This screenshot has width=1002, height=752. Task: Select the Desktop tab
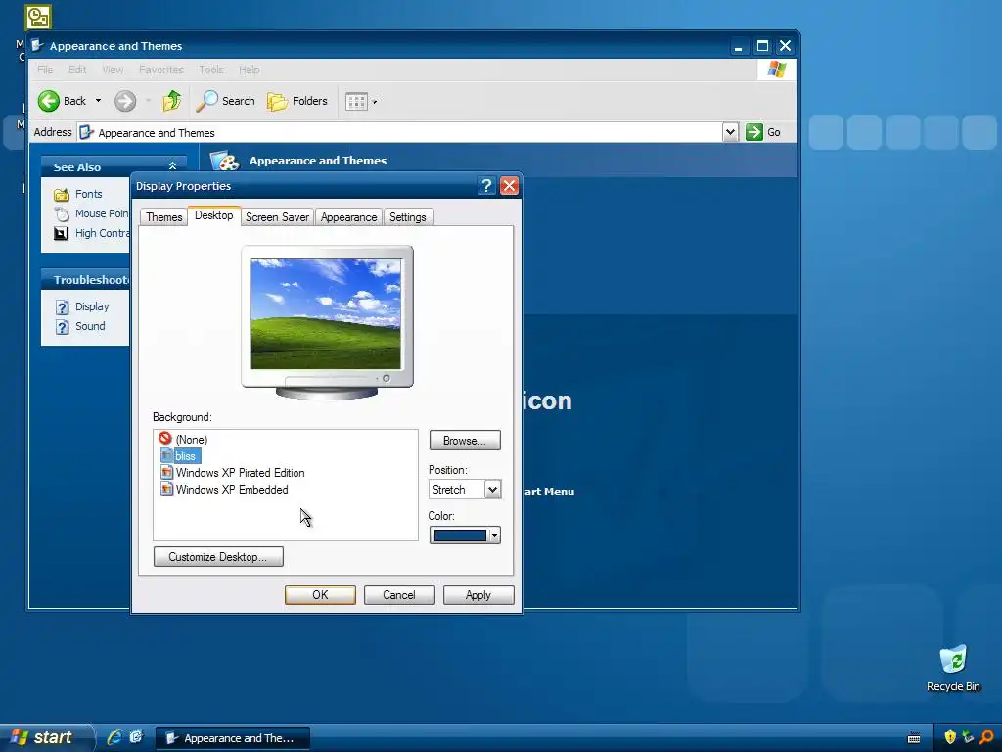(x=214, y=215)
